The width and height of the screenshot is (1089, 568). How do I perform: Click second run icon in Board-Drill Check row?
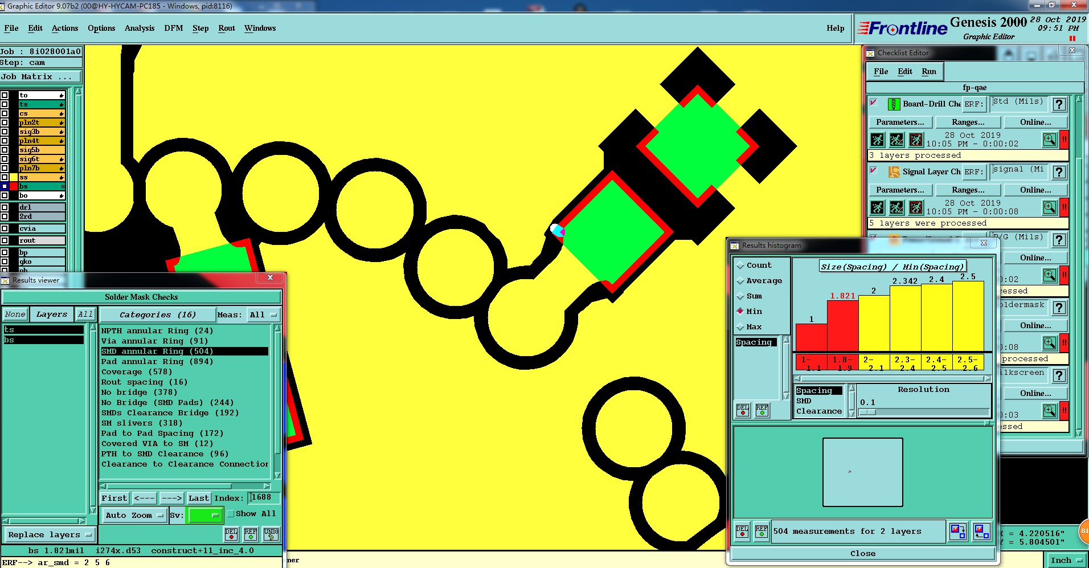(x=896, y=140)
